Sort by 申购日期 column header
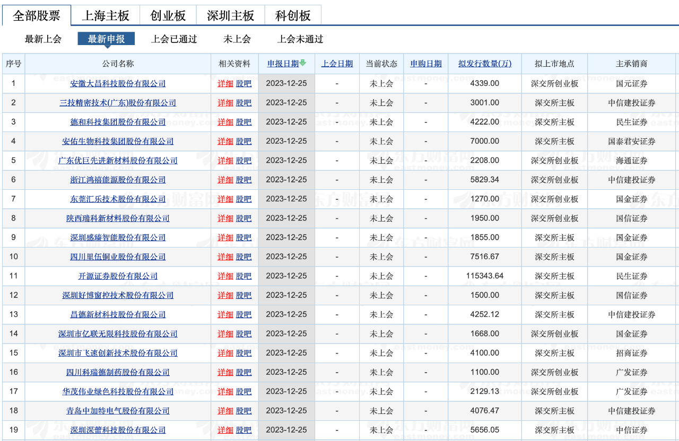Image resolution: width=679 pixels, height=441 pixels. tap(426, 64)
